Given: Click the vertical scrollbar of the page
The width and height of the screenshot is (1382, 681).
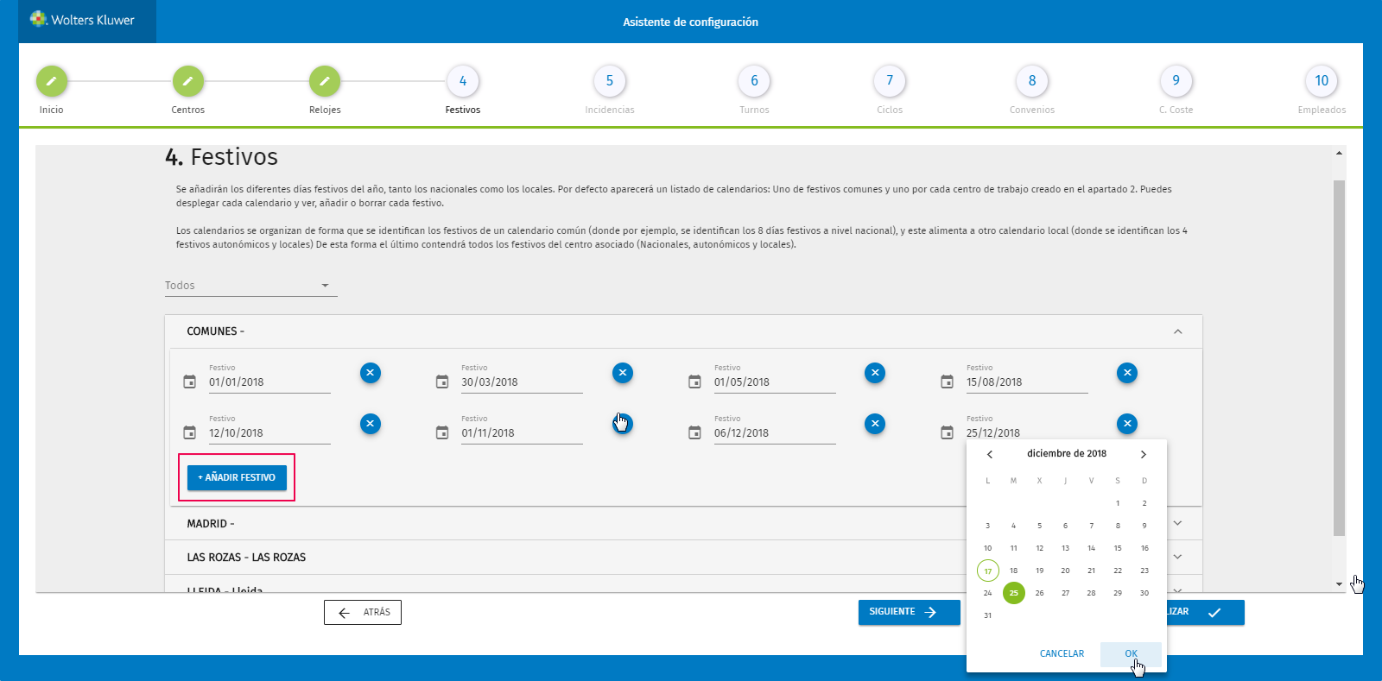Looking at the screenshot, I should (x=1339, y=358).
